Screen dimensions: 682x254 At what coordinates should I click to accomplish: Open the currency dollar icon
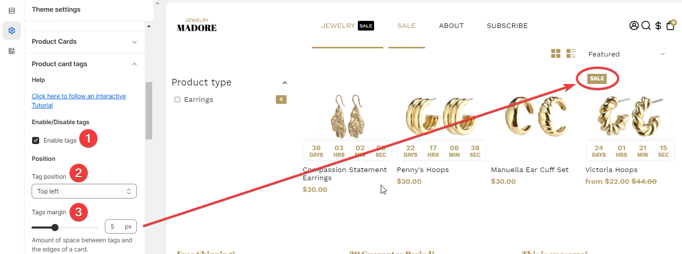coord(658,25)
